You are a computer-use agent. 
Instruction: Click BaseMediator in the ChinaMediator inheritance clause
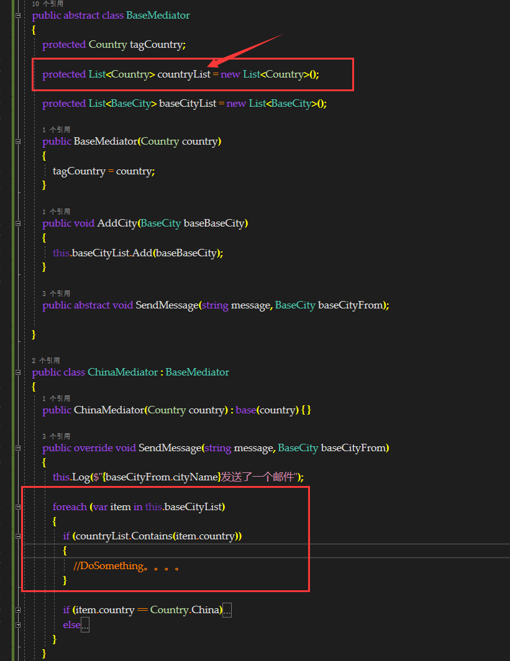(198, 372)
